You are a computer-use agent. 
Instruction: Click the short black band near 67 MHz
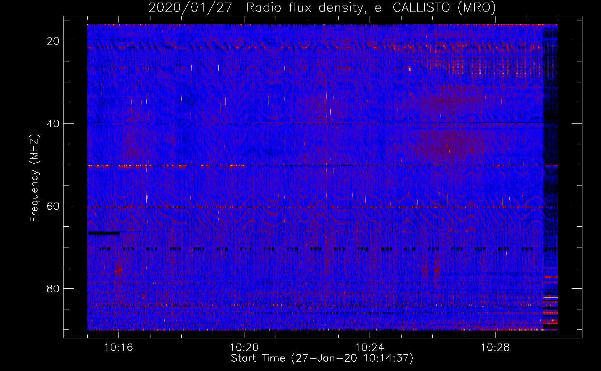coord(104,233)
